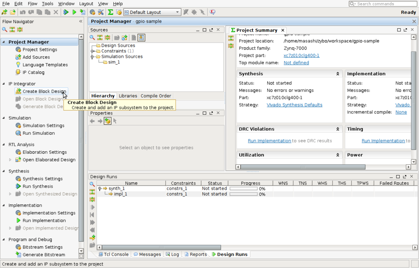Collapse all in Flow Navigator

coord(12,30)
